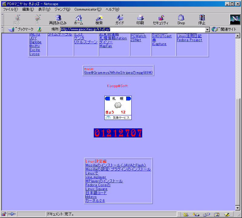The height and width of the screenshot is (218, 242).
Task: Click the online/offline connection icon in status bar
Action: click(x=12, y=214)
